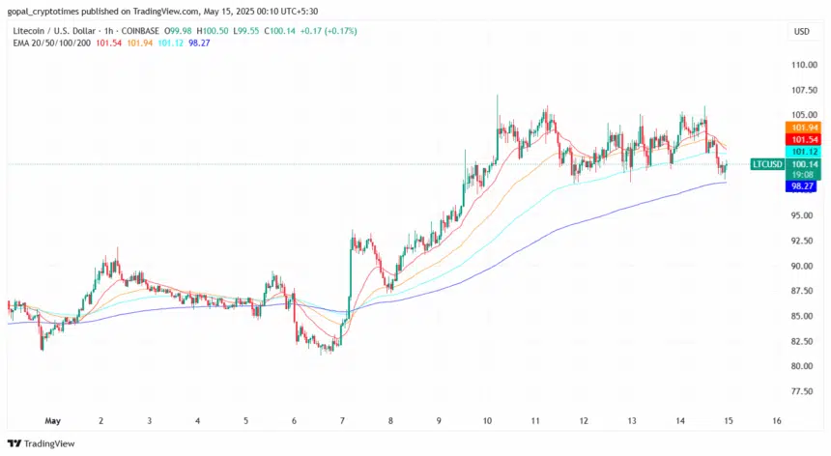Click the date 8 on time axis
Screen dimensions: 831x456
click(390, 421)
